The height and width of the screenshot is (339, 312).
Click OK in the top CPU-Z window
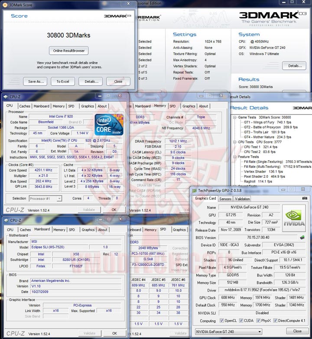point(114,210)
